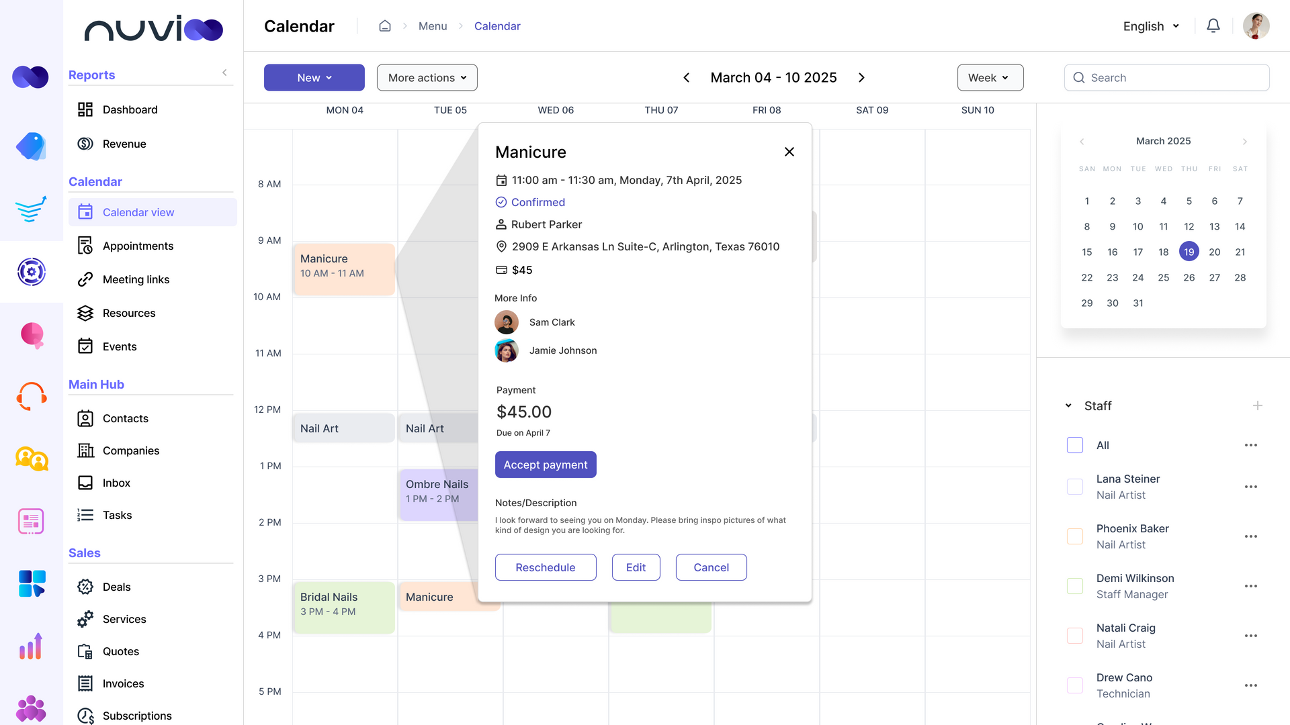Open Appointments in the Calendar menu
Viewport: 1290px width, 725px height.
click(138, 246)
